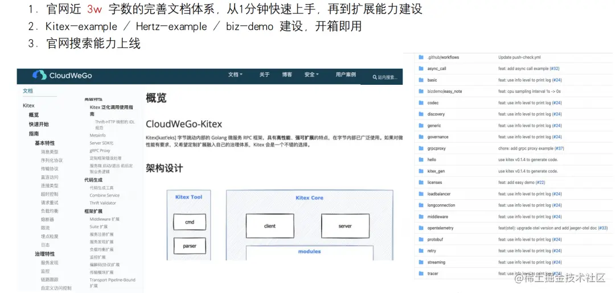Open the opentelemetry folder name link
The image size is (615, 293).
click(x=440, y=228)
